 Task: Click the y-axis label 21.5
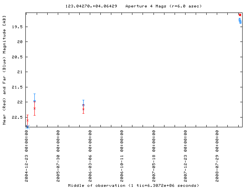[x=17, y=87]
